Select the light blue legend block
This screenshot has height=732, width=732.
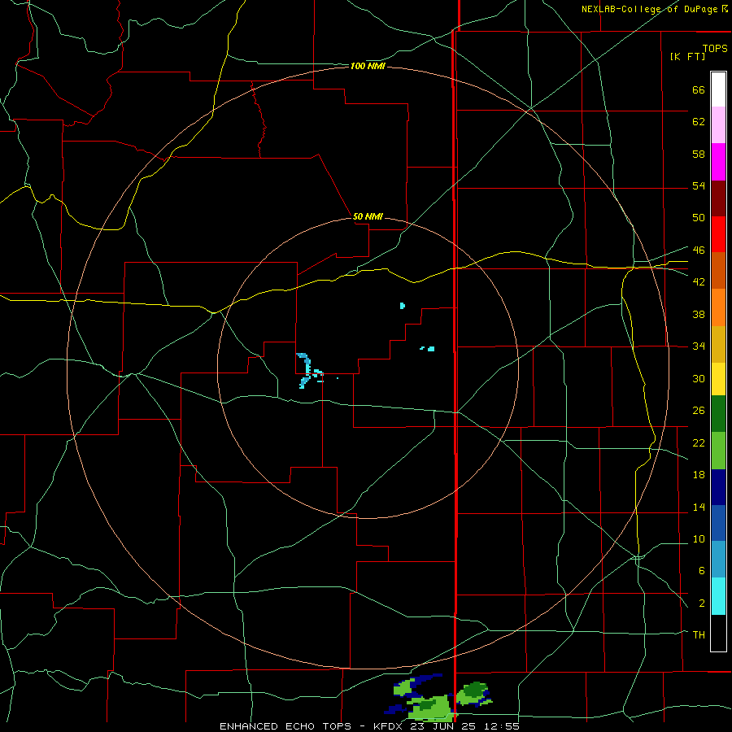(718, 560)
